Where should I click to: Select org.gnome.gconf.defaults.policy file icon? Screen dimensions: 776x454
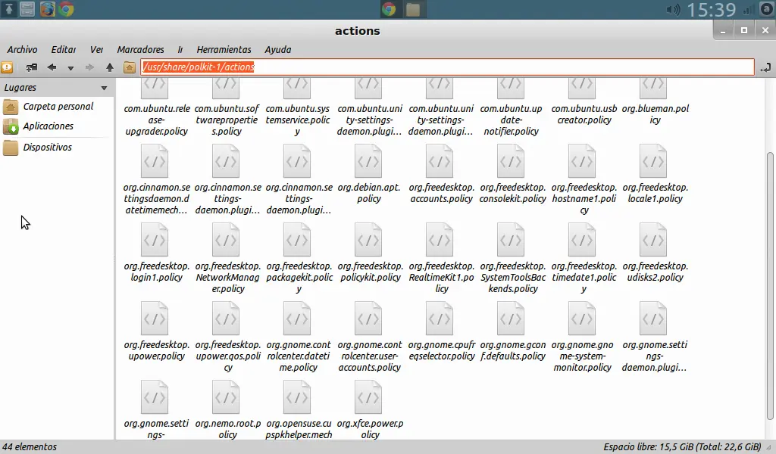click(x=511, y=318)
